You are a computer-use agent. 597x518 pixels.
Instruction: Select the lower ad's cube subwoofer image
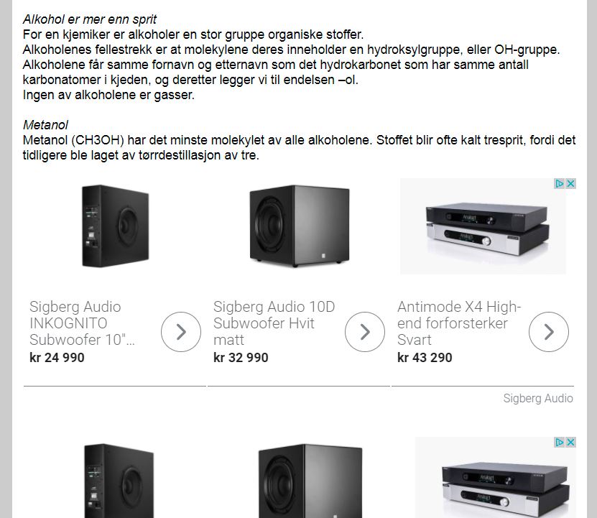[x=310, y=481]
